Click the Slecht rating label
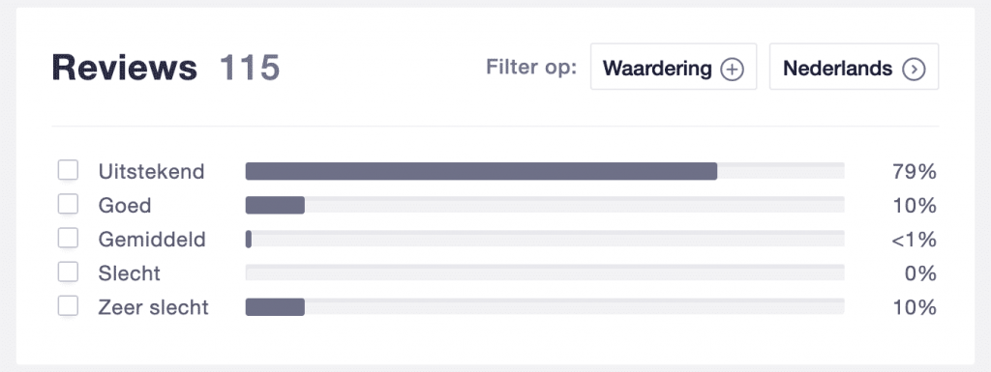This screenshot has width=991, height=372. coord(130,273)
